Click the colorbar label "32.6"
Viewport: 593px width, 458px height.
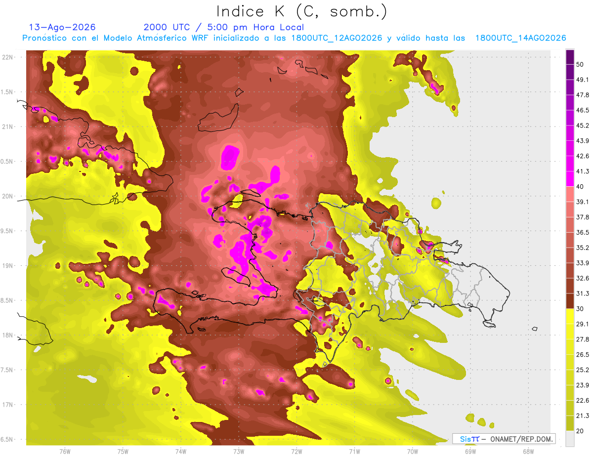pos(583,278)
